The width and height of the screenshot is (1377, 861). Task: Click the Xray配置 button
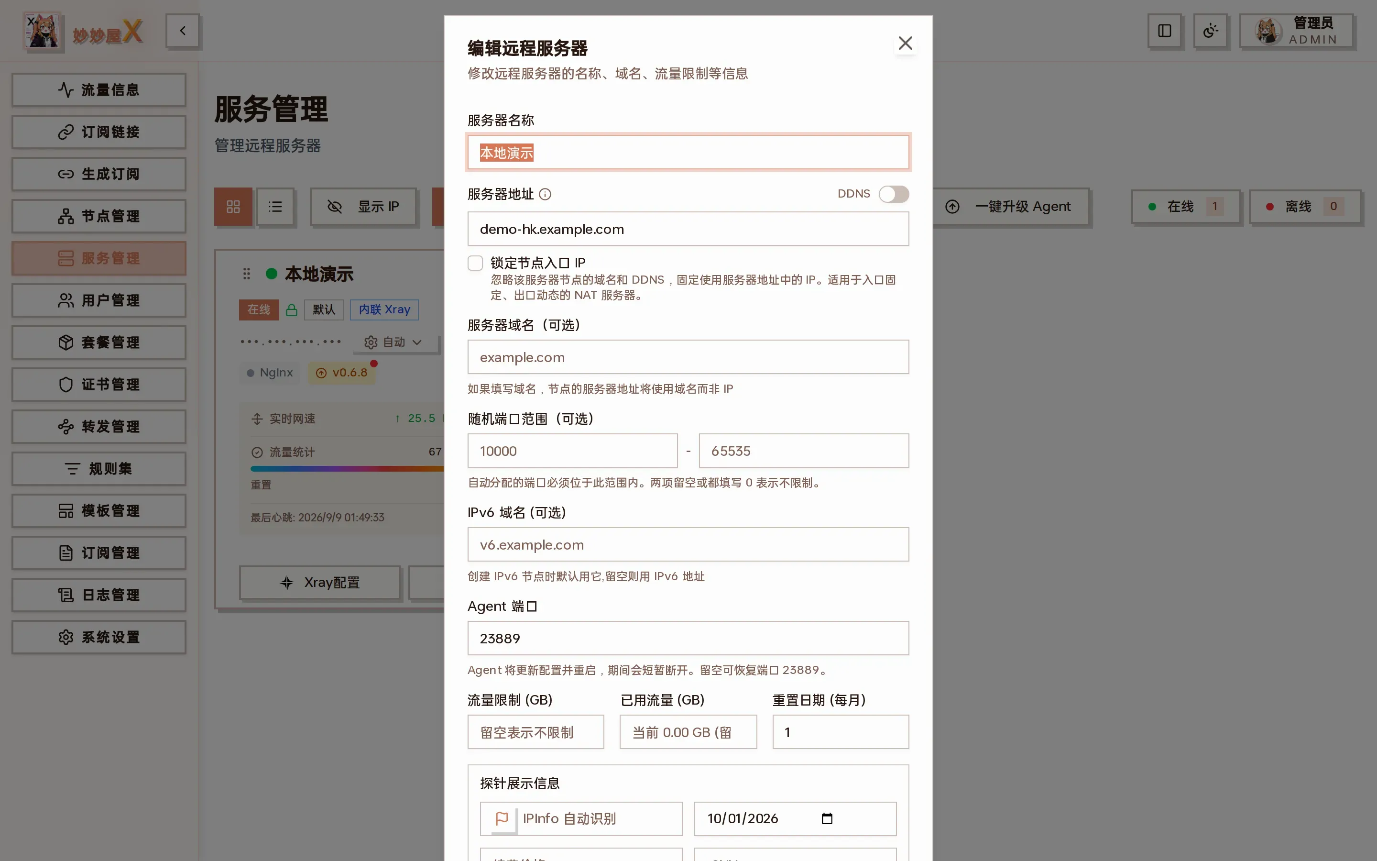tap(320, 583)
